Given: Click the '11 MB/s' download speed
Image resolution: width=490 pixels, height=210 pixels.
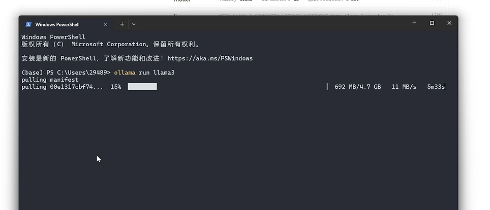Looking at the screenshot, I should tap(404, 87).
